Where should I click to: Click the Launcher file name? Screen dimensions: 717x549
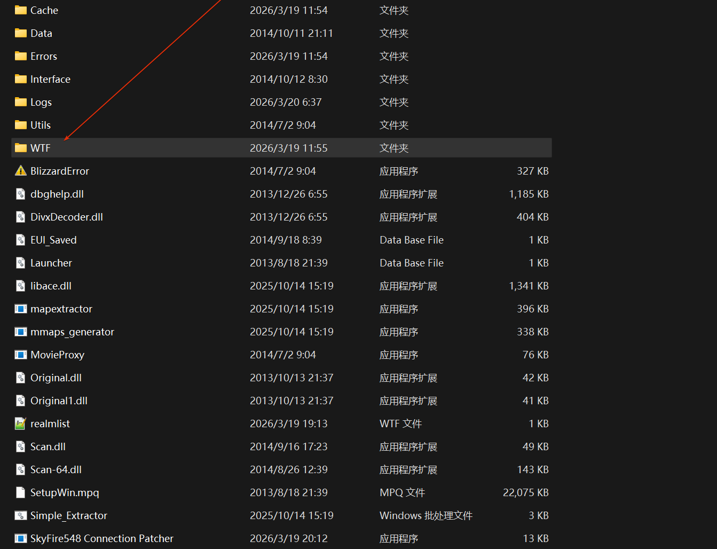click(x=51, y=263)
